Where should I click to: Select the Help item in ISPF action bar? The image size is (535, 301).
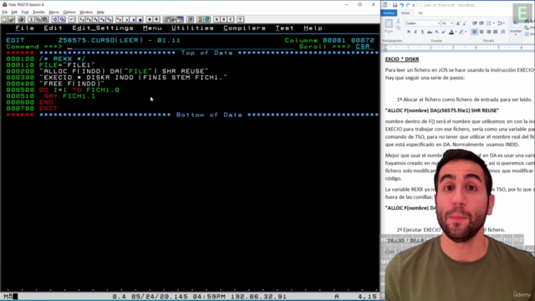click(313, 28)
